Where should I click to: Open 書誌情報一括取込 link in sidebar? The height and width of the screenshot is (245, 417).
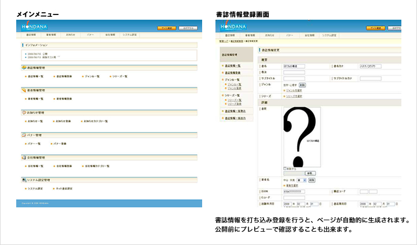[235, 111]
